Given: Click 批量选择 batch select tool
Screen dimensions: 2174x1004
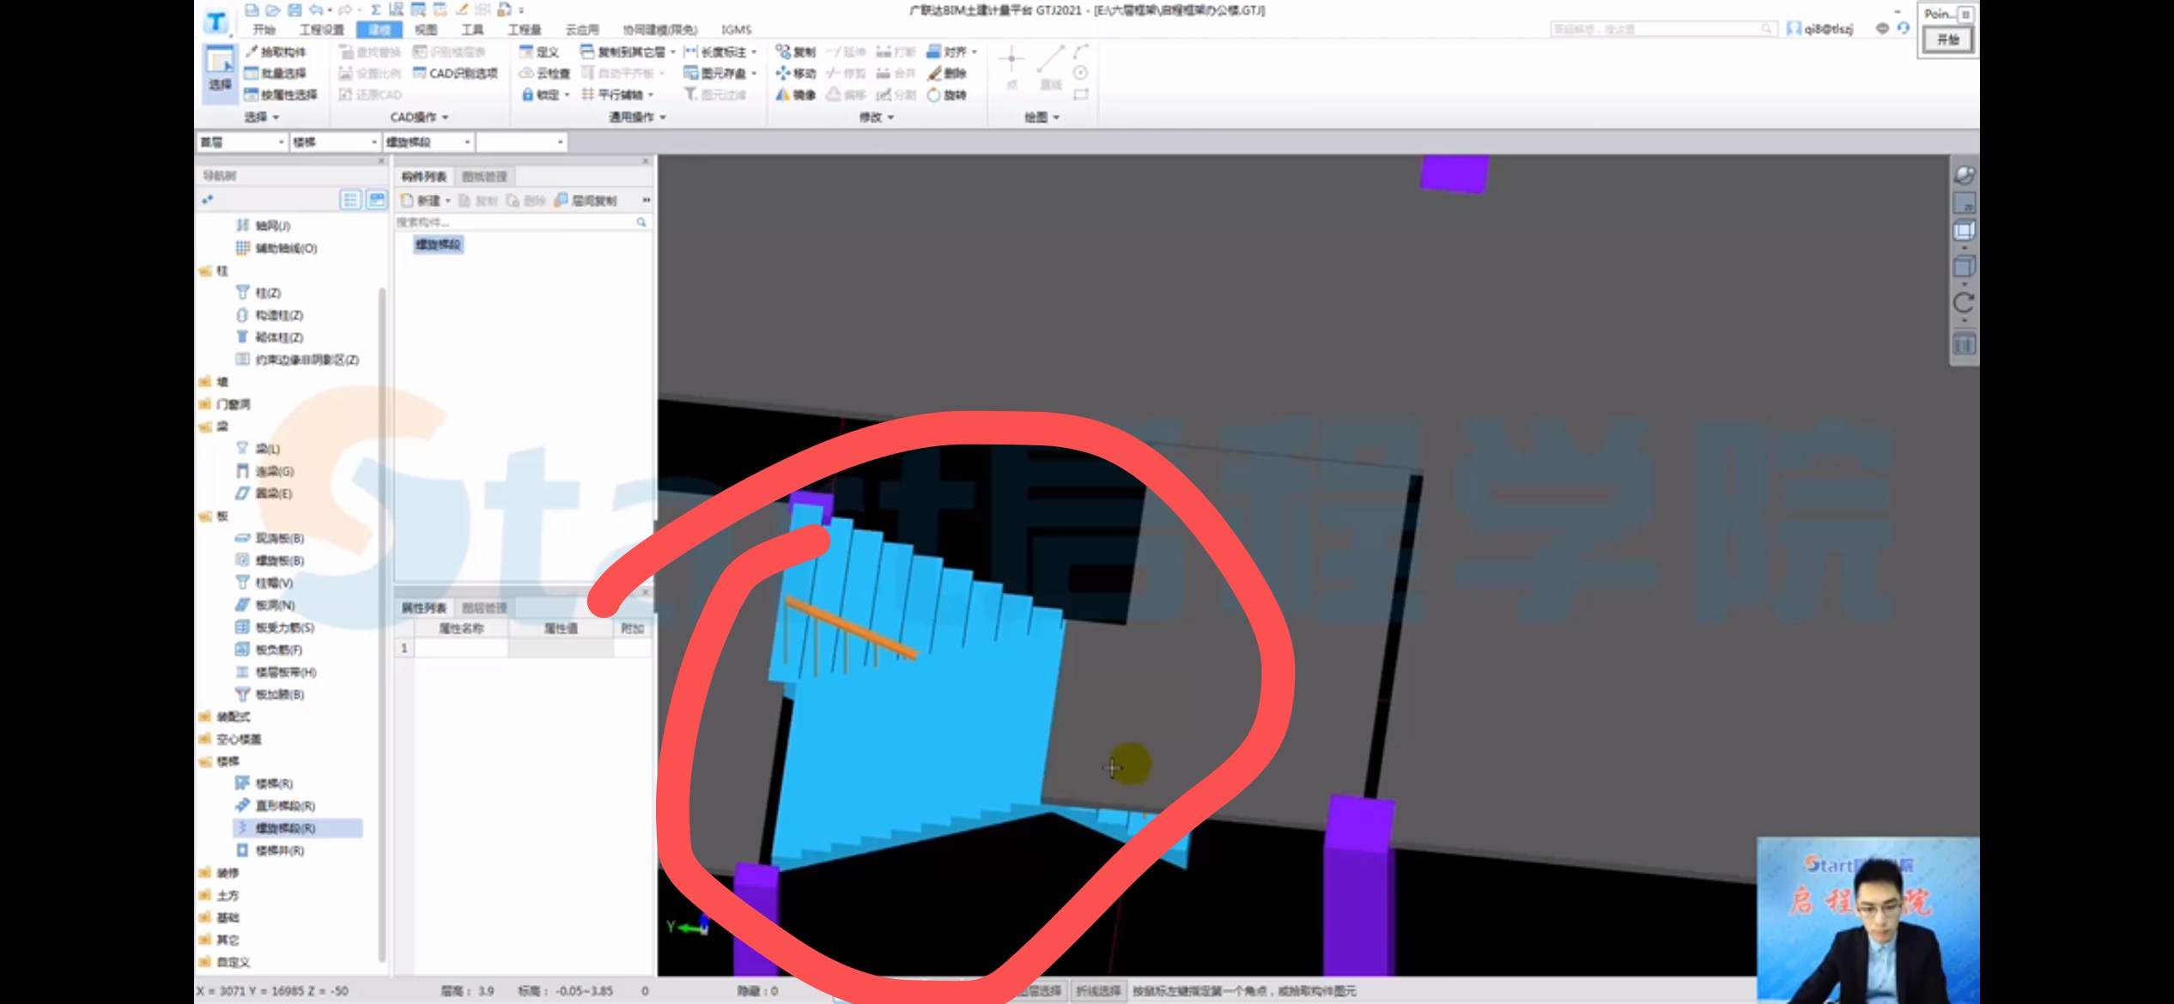Looking at the screenshot, I should [275, 73].
